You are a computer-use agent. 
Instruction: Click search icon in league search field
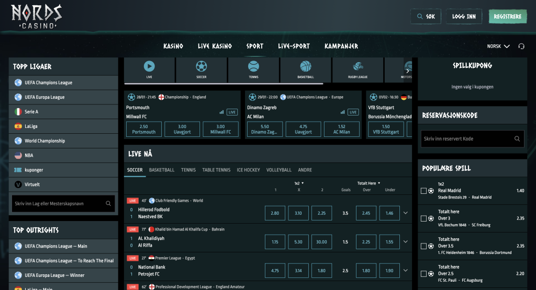[x=108, y=203]
